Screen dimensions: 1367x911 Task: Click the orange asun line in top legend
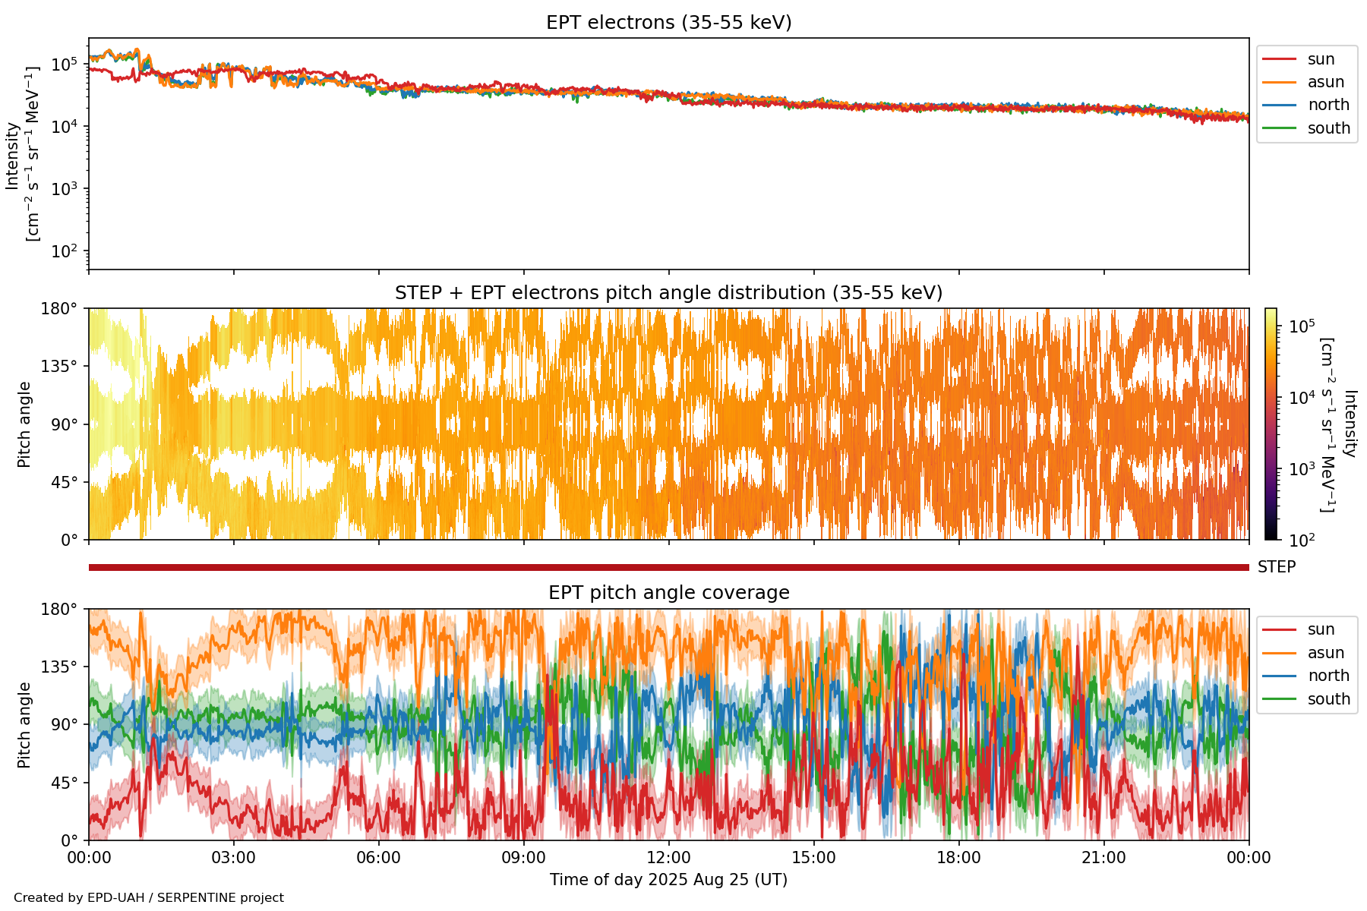pos(1279,82)
